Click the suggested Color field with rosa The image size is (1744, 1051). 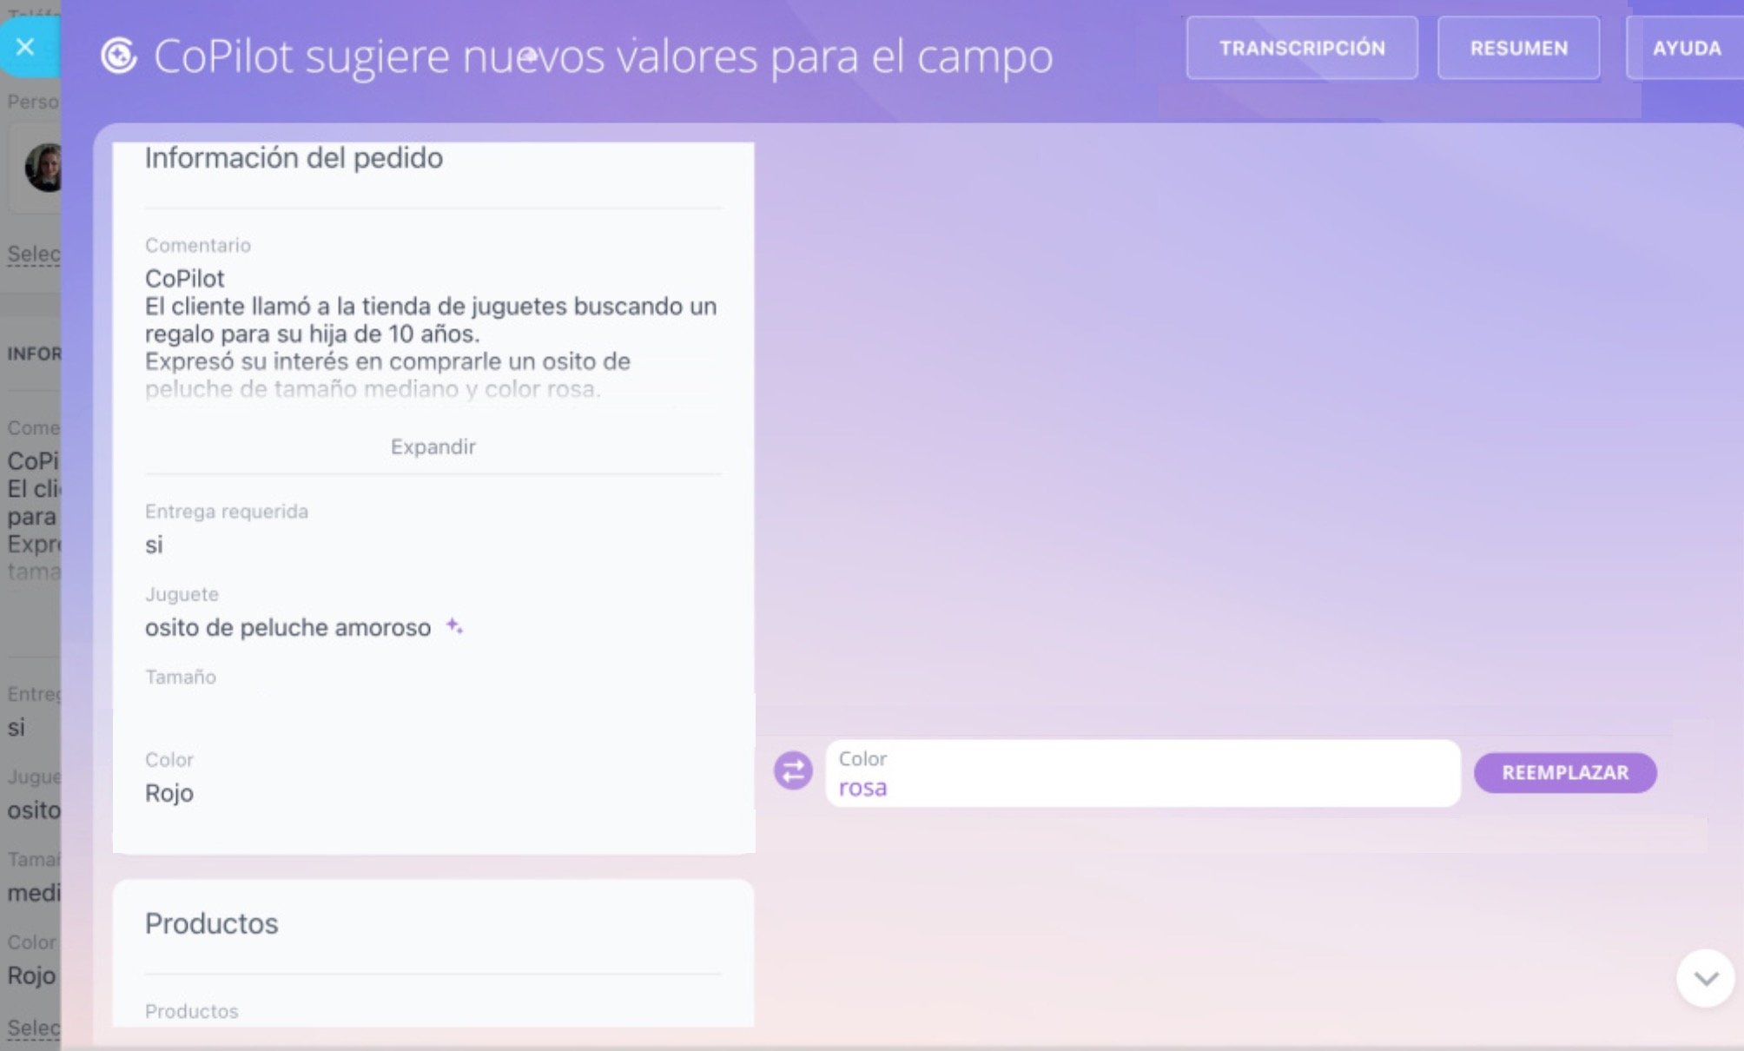point(1141,773)
